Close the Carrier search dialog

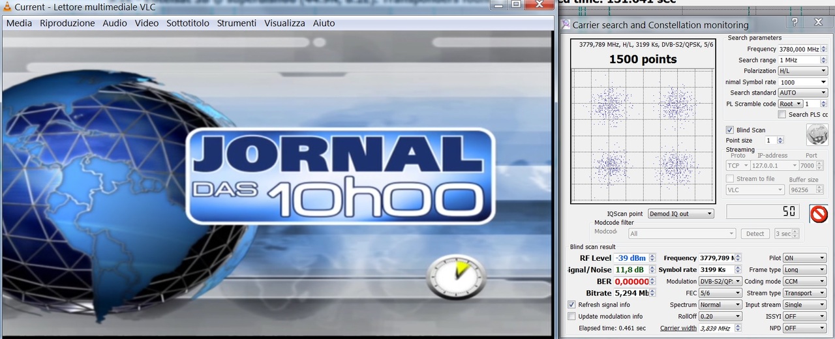tap(819, 22)
